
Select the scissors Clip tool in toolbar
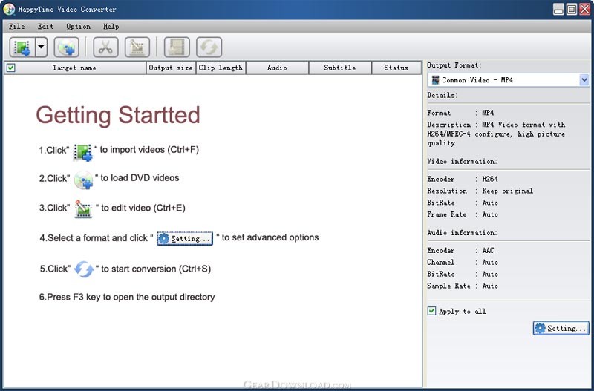tap(105, 47)
